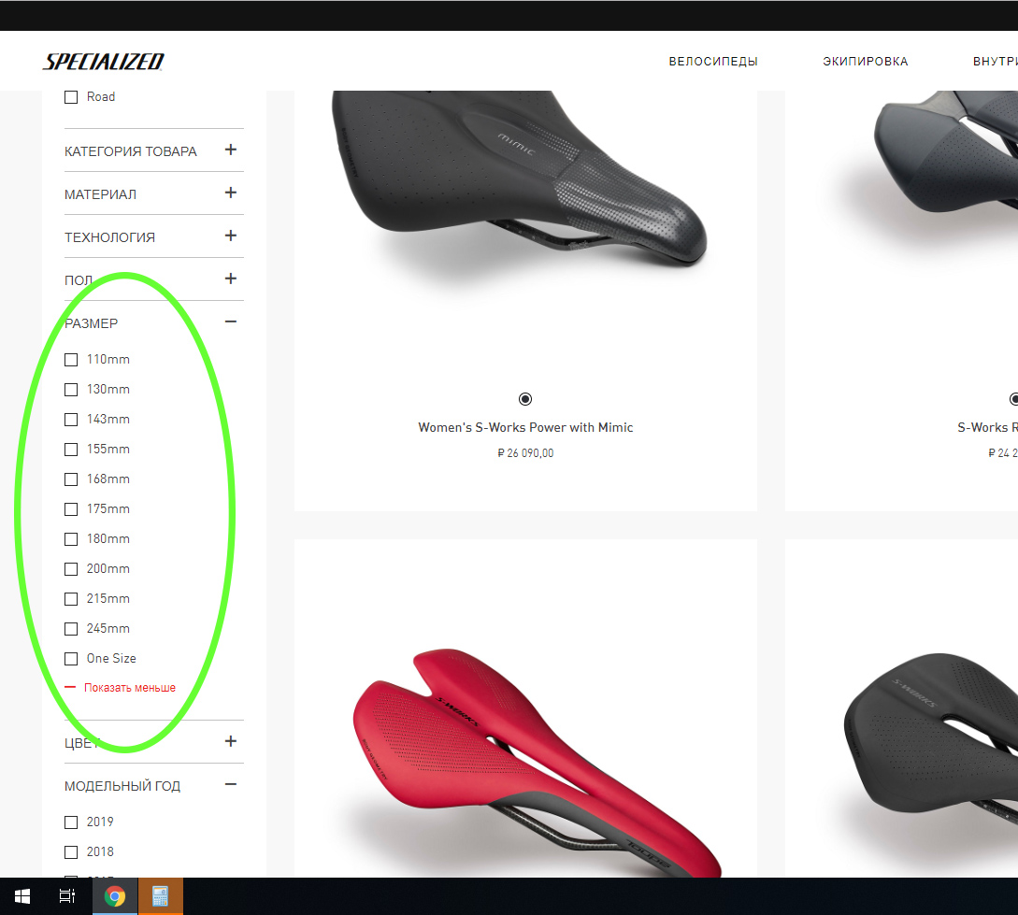Select the black color swatch under Women's S-Works Power
This screenshot has height=915, width=1018.
pos(525,399)
